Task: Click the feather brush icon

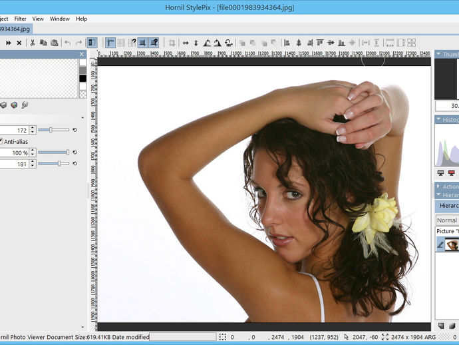Action: [25, 105]
